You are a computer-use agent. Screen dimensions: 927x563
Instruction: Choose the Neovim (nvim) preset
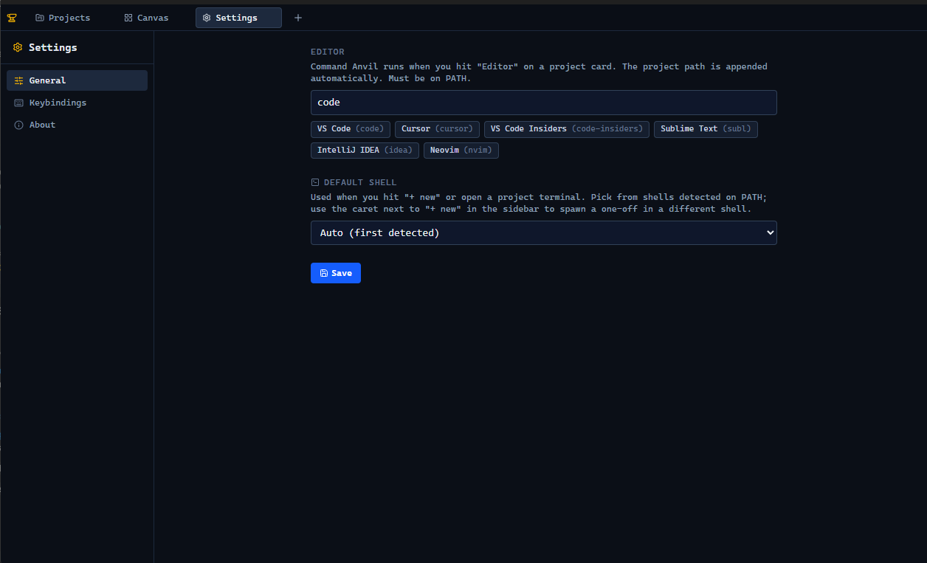(461, 151)
